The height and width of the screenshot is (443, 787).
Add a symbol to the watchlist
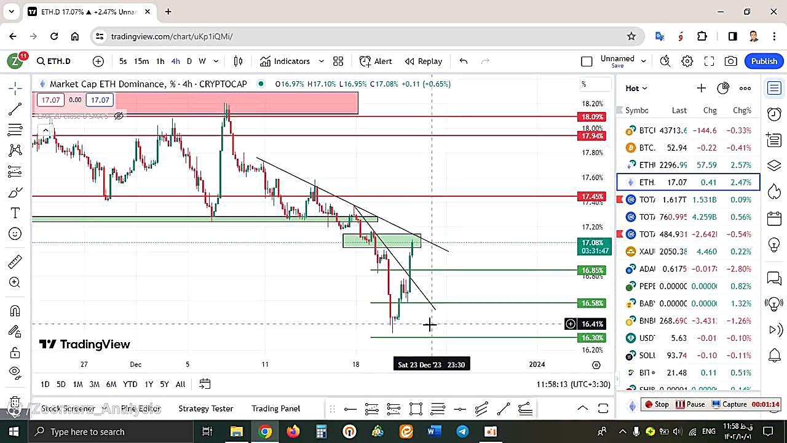click(701, 88)
